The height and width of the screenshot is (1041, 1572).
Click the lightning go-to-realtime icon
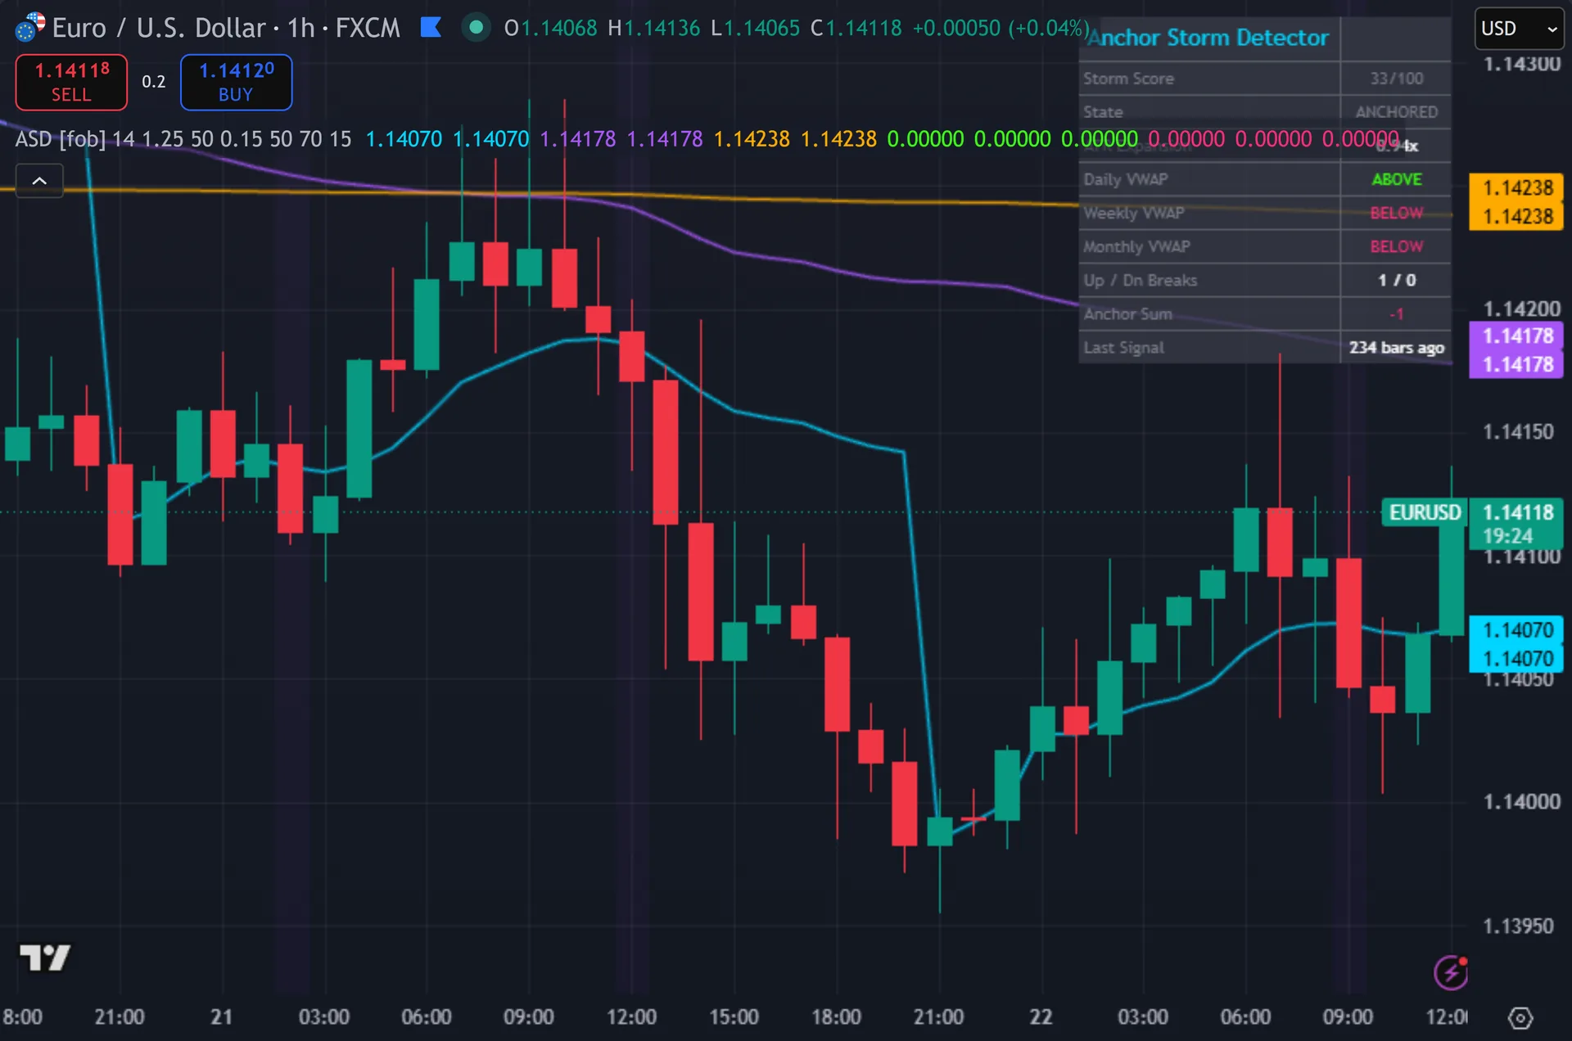pyautogui.click(x=1451, y=973)
